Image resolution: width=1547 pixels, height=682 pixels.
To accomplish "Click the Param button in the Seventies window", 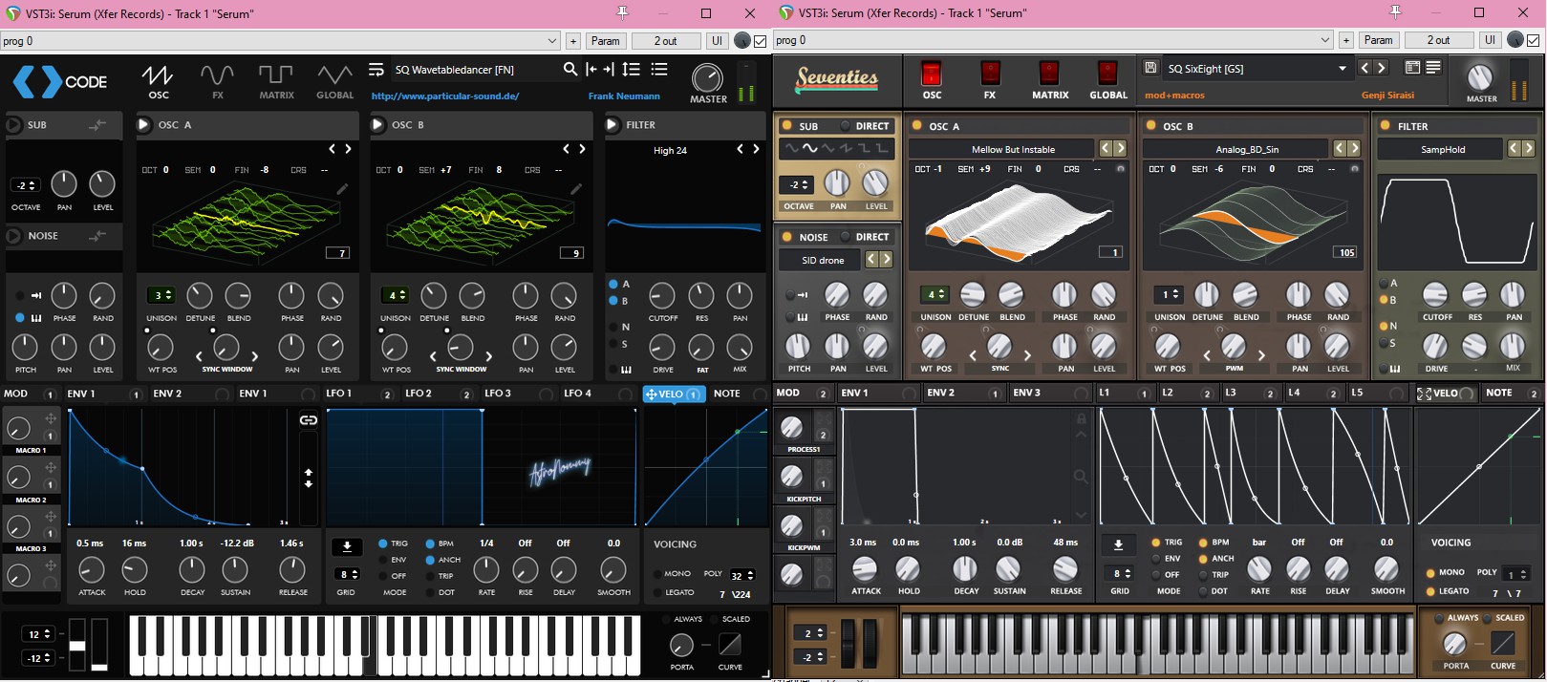I will click(x=1378, y=40).
